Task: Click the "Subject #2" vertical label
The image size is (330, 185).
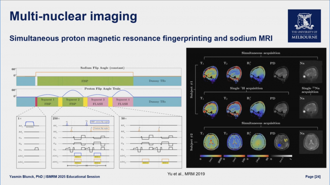Action: click(x=191, y=142)
